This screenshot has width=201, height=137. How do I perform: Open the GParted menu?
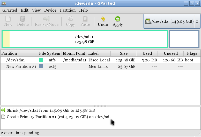[10, 10]
